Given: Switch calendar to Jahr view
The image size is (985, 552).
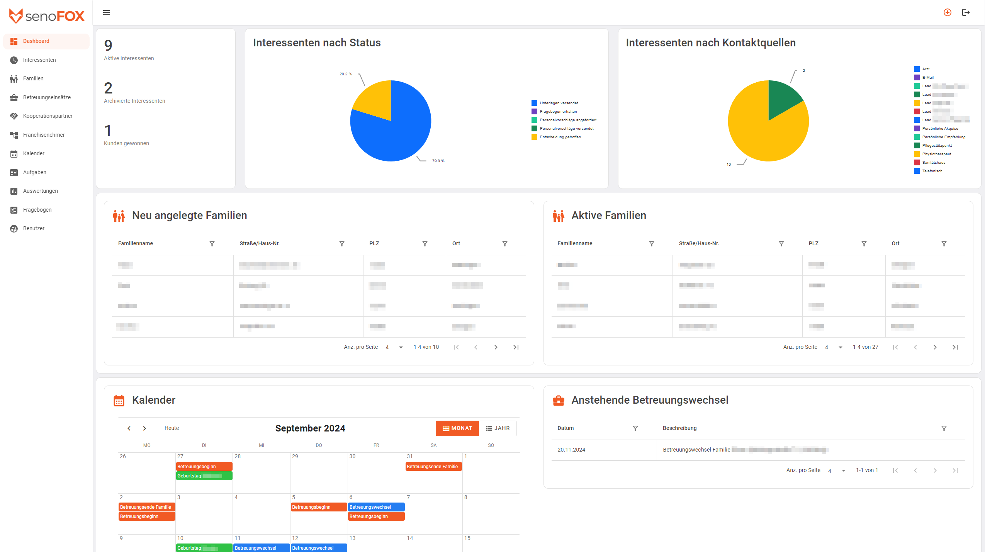Looking at the screenshot, I should tap(498, 428).
